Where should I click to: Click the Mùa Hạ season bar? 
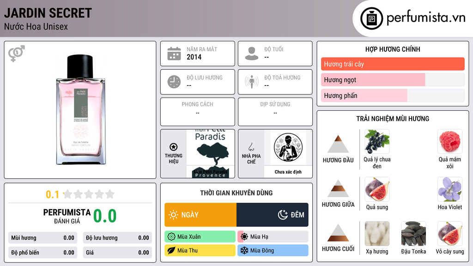click(x=273, y=237)
